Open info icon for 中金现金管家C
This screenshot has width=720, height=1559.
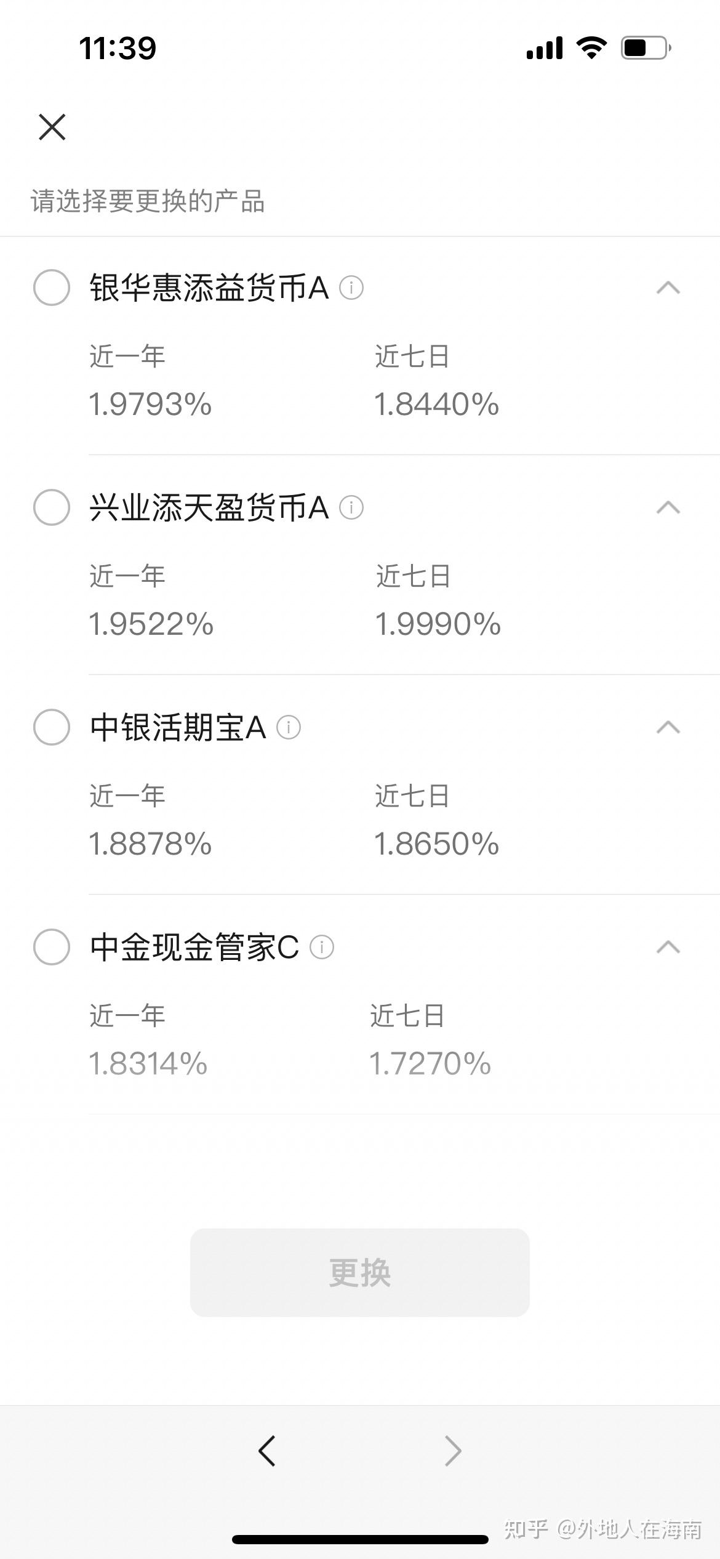322,947
